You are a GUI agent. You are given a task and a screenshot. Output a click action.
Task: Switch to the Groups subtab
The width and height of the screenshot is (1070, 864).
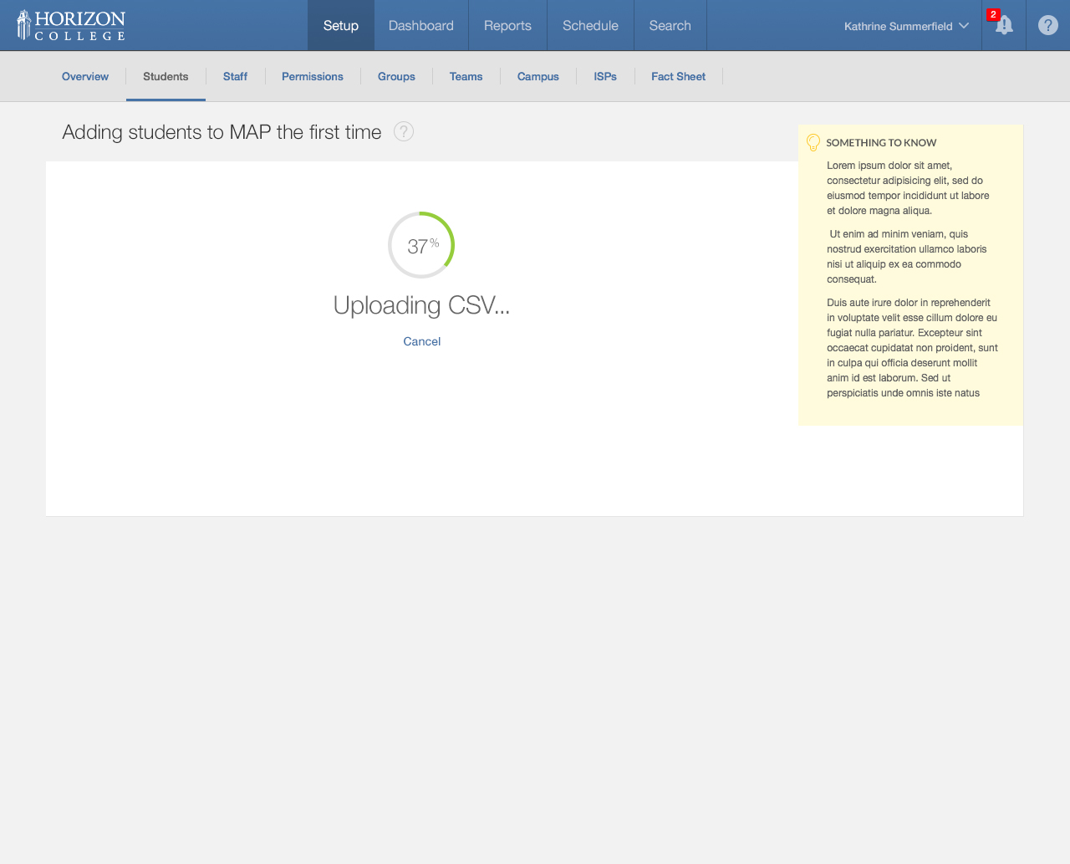pyautogui.click(x=396, y=76)
